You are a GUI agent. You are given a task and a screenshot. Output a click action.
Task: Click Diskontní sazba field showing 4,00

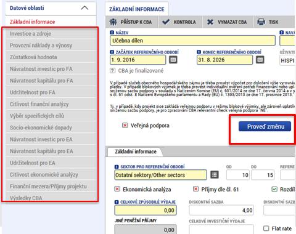click(x=221, y=210)
